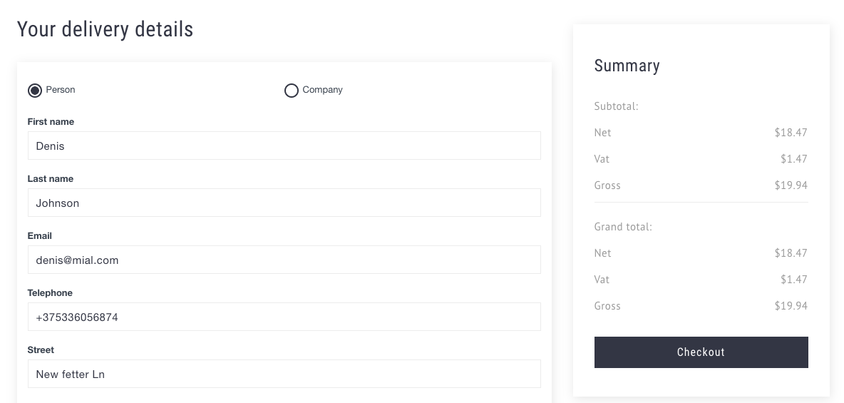Screen dimensions: 844x403
Task: Click Grand total Vat value $1.47
Action: click(x=794, y=280)
